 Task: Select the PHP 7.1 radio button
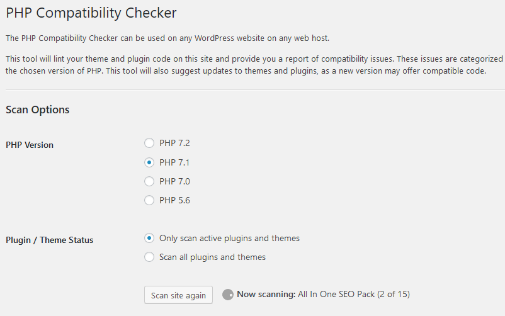(149, 162)
